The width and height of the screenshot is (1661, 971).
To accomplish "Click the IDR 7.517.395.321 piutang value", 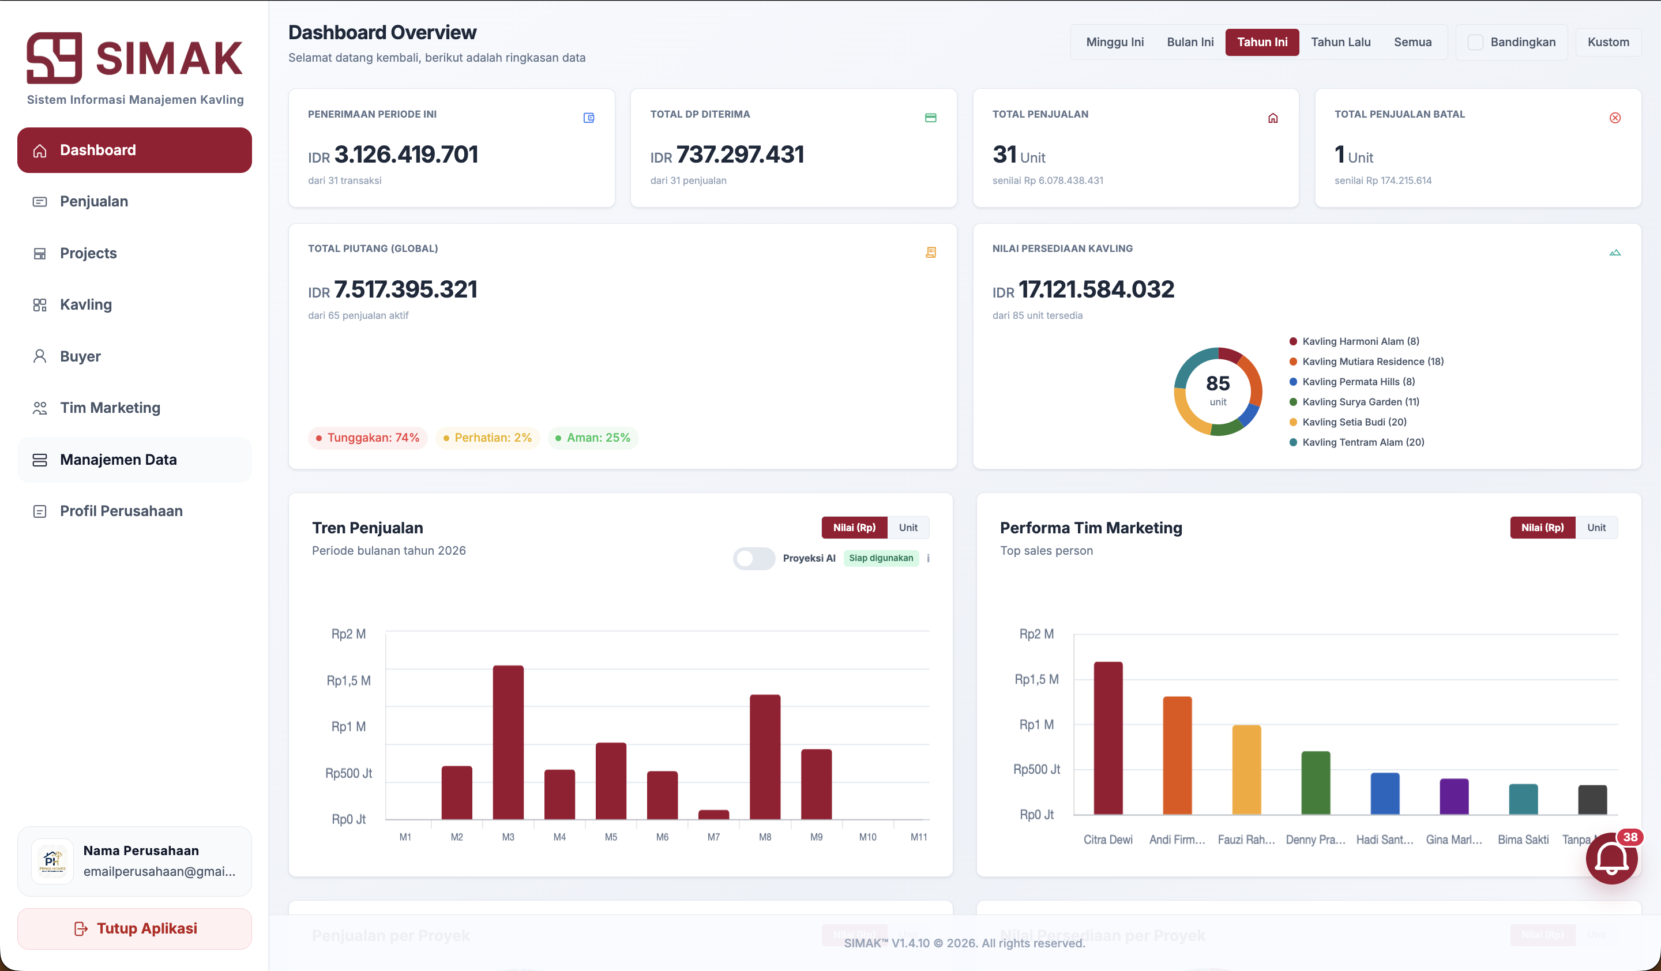I will (x=392, y=290).
